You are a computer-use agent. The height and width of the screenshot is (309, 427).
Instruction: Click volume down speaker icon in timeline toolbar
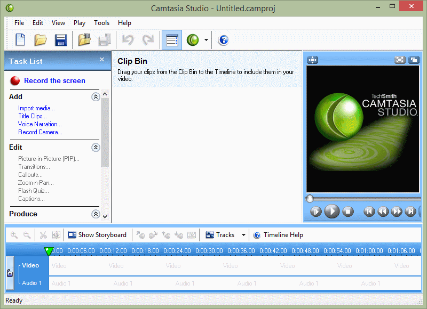coord(179,235)
